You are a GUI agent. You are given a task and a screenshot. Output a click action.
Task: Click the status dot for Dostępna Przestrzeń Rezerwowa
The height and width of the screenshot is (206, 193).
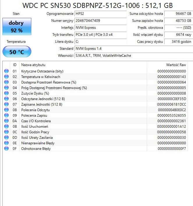coord(6,82)
